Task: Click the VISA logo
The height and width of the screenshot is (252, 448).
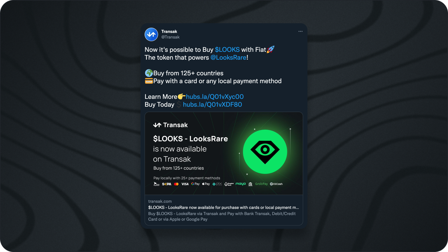Action: pyautogui.click(x=185, y=184)
